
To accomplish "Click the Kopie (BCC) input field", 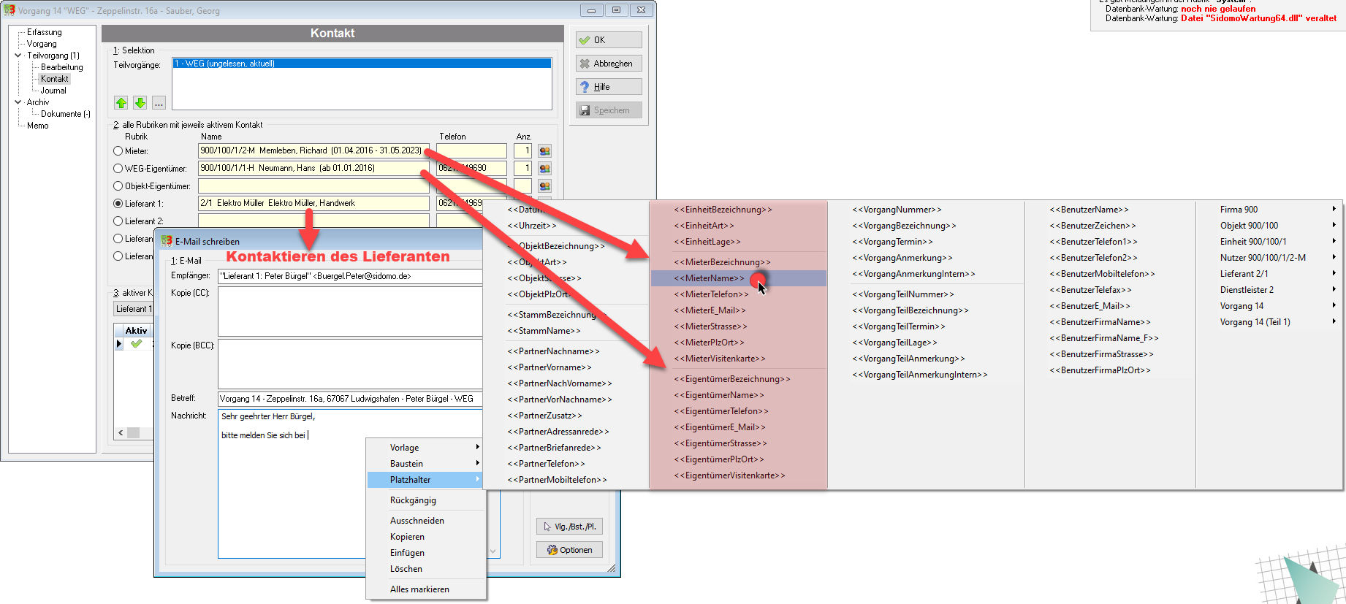I will 350,363.
